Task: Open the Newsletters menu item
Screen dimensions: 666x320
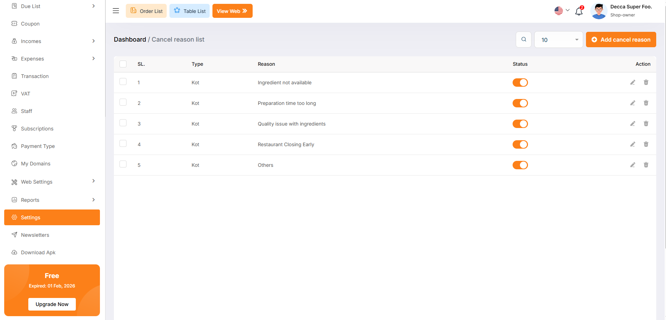Action: click(35, 235)
